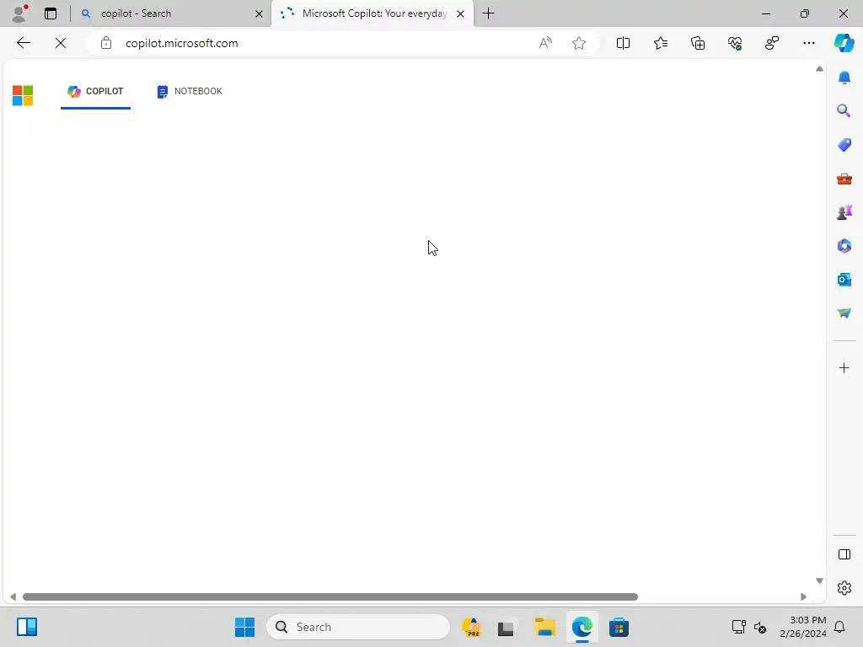Open Browser essentials heart icon
Image resolution: width=863 pixels, height=647 pixels.
[x=735, y=43]
